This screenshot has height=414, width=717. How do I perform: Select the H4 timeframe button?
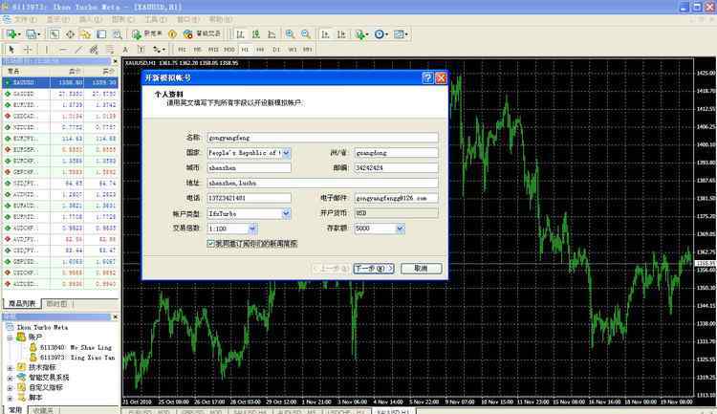tap(260, 50)
